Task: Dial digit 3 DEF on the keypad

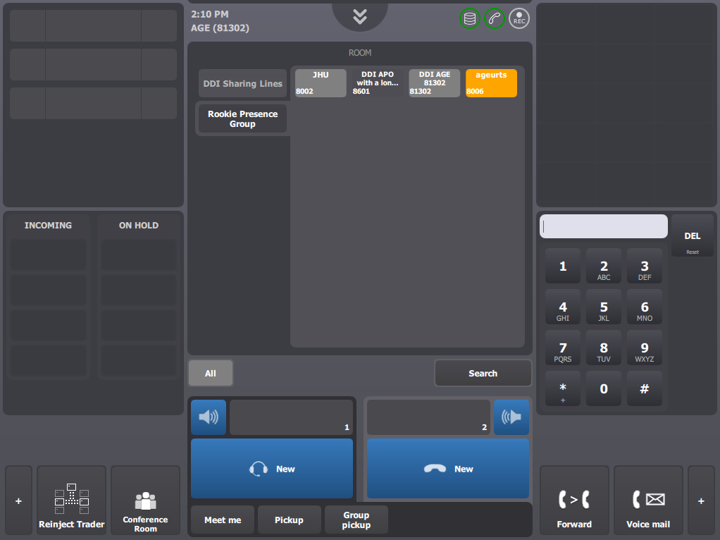Action: (x=645, y=266)
